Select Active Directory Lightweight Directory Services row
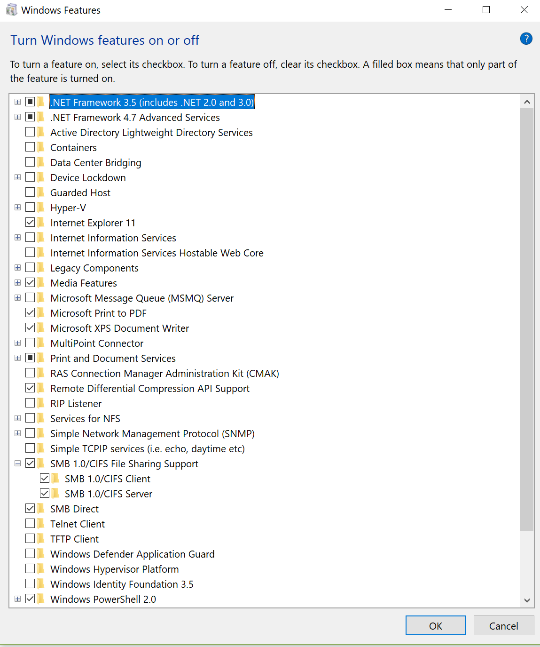The width and height of the screenshot is (540, 647). 151,133
